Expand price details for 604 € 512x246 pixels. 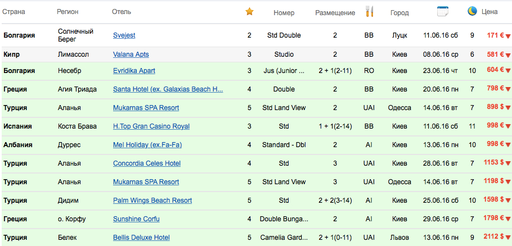pyautogui.click(x=507, y=71)
